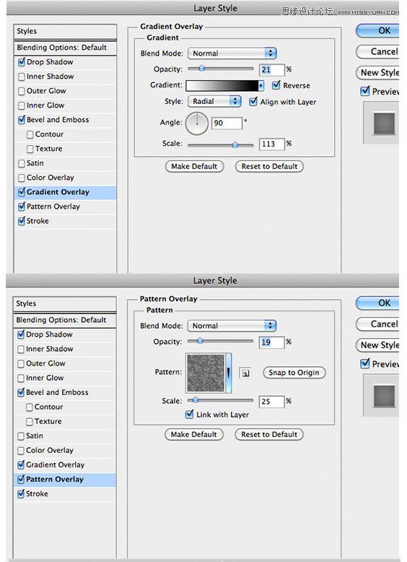Click New Style in the Gradient Overlay dialog

click(x=377, y=73)
